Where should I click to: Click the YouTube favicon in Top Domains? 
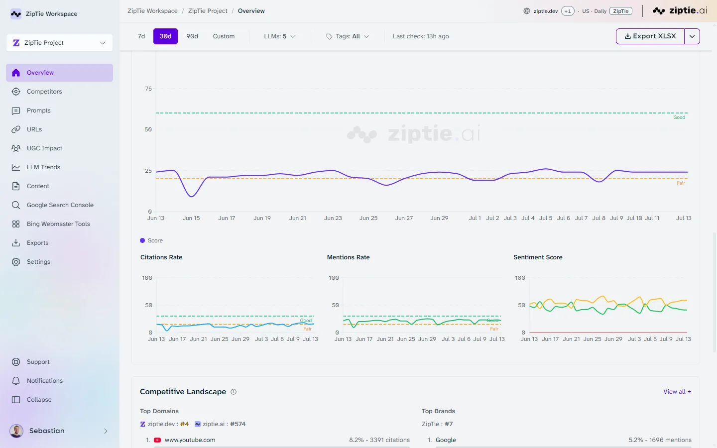[x=157, y=440]
